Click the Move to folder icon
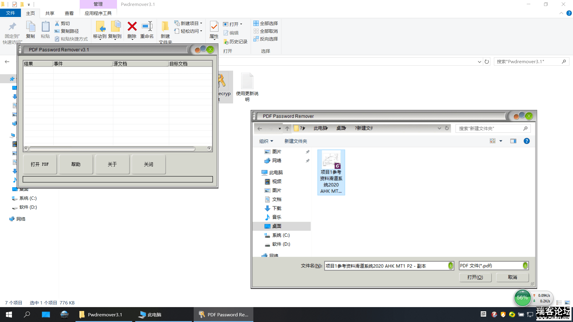This screenshot has width=573, height=322. point(100,27)
